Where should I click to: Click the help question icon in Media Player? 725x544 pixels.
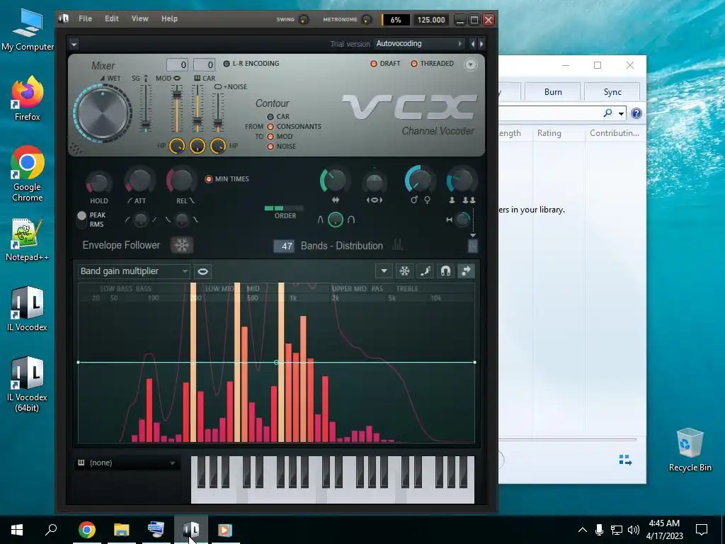click(x=636, y=113)
